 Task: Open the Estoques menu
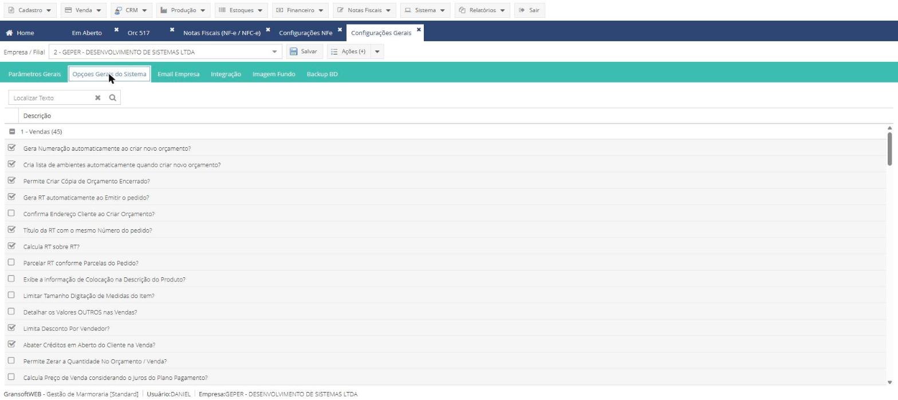[x=241, y=10]
